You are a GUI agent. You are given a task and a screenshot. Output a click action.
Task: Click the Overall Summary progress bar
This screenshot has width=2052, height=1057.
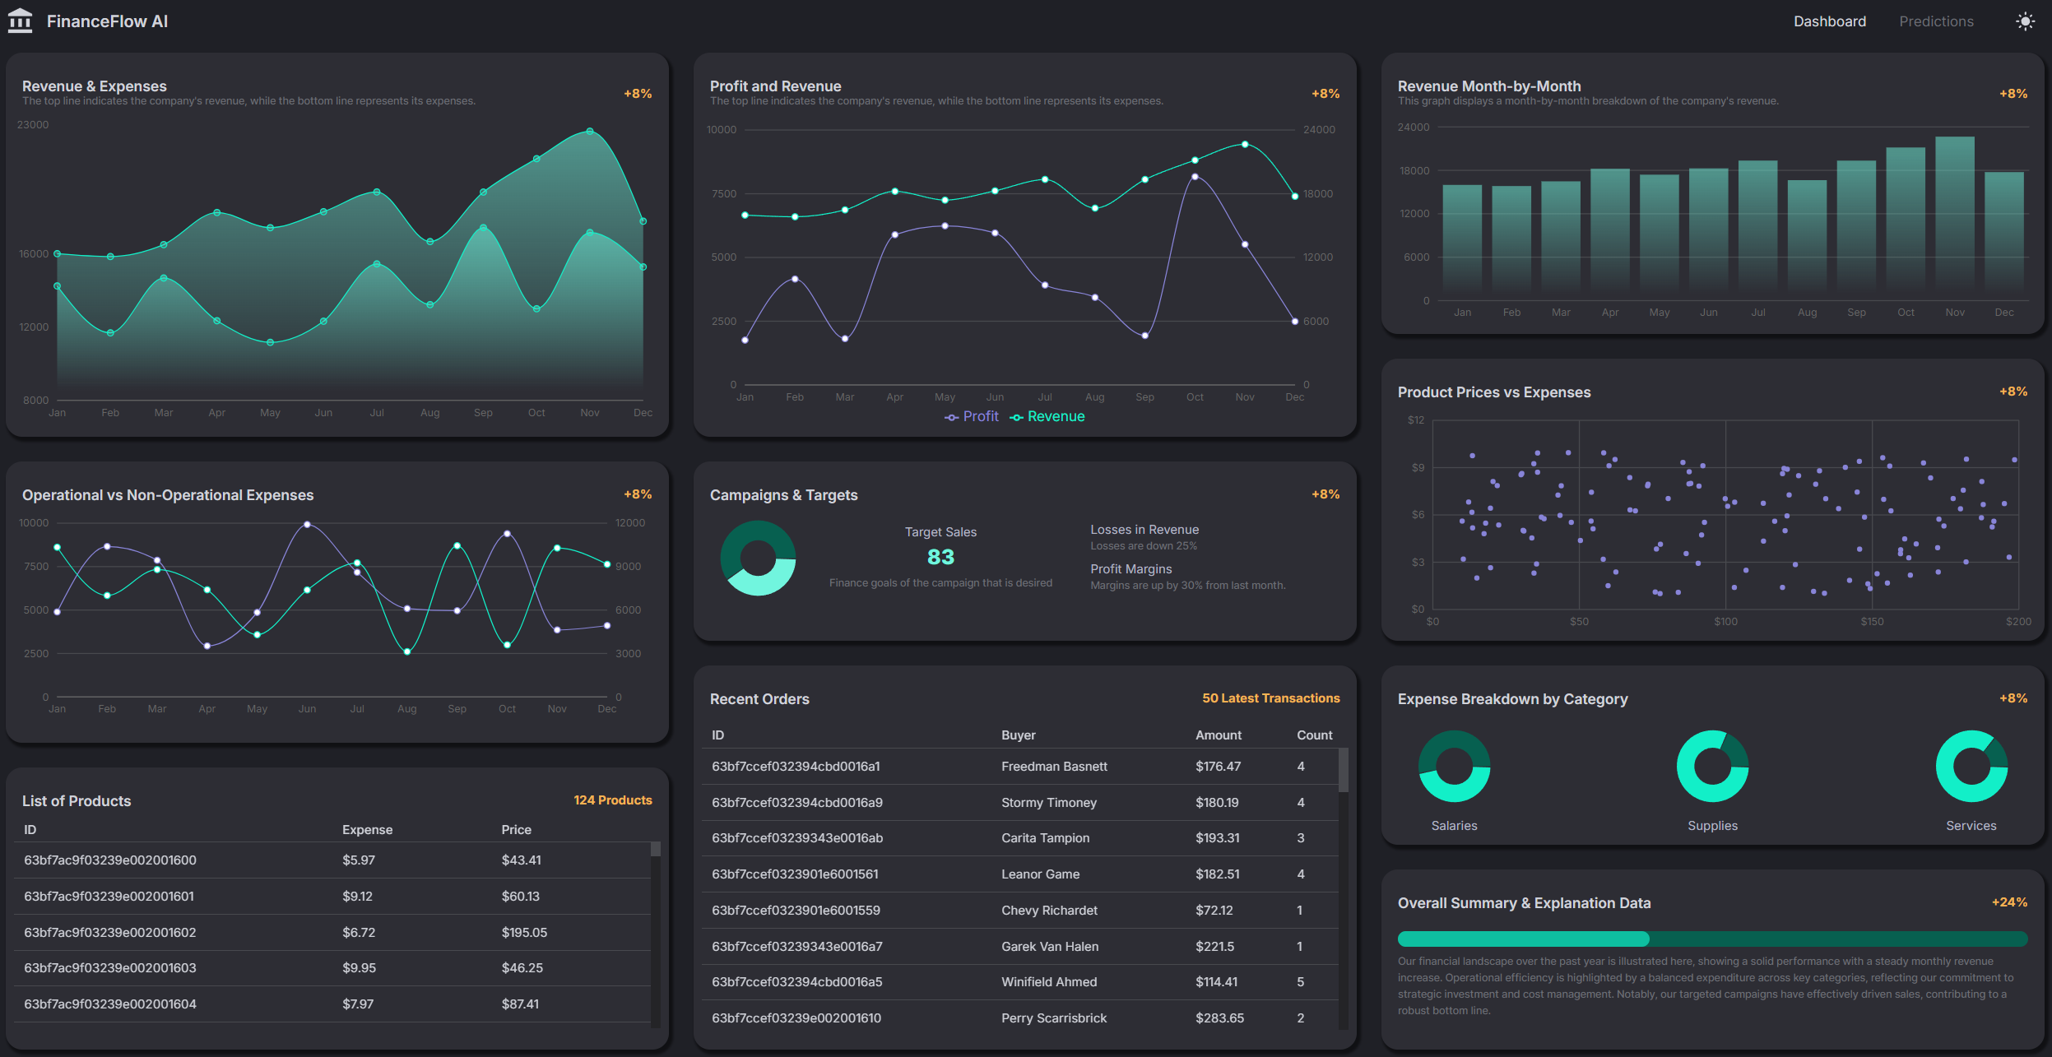[1712, 939]
